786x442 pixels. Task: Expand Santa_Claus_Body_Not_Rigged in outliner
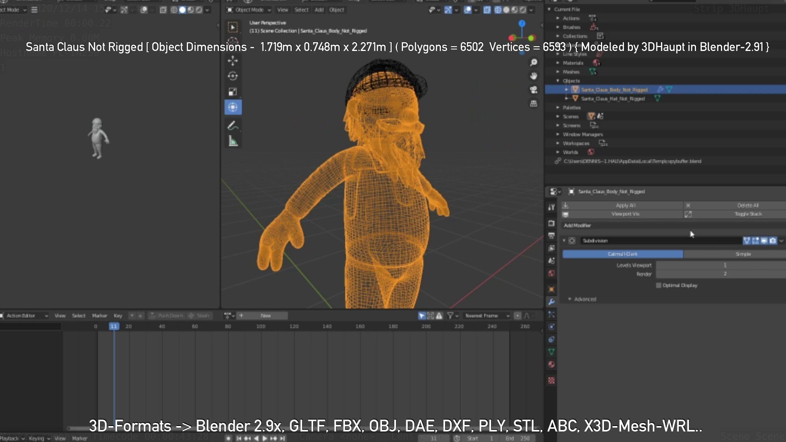pyautogui.click(x=566, y=89)
